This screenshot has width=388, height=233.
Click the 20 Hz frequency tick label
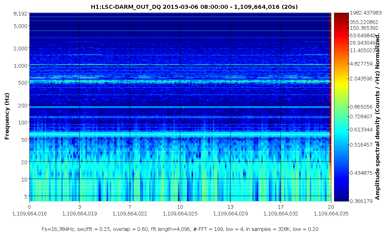pyautogui.click(x=24, y=162)
